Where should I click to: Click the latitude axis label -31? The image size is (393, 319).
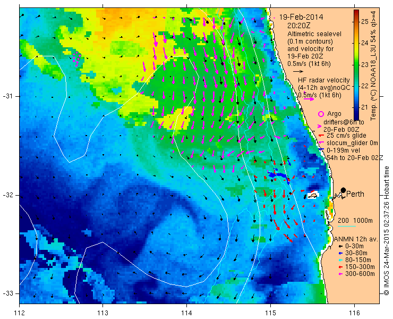click(7, 96)
